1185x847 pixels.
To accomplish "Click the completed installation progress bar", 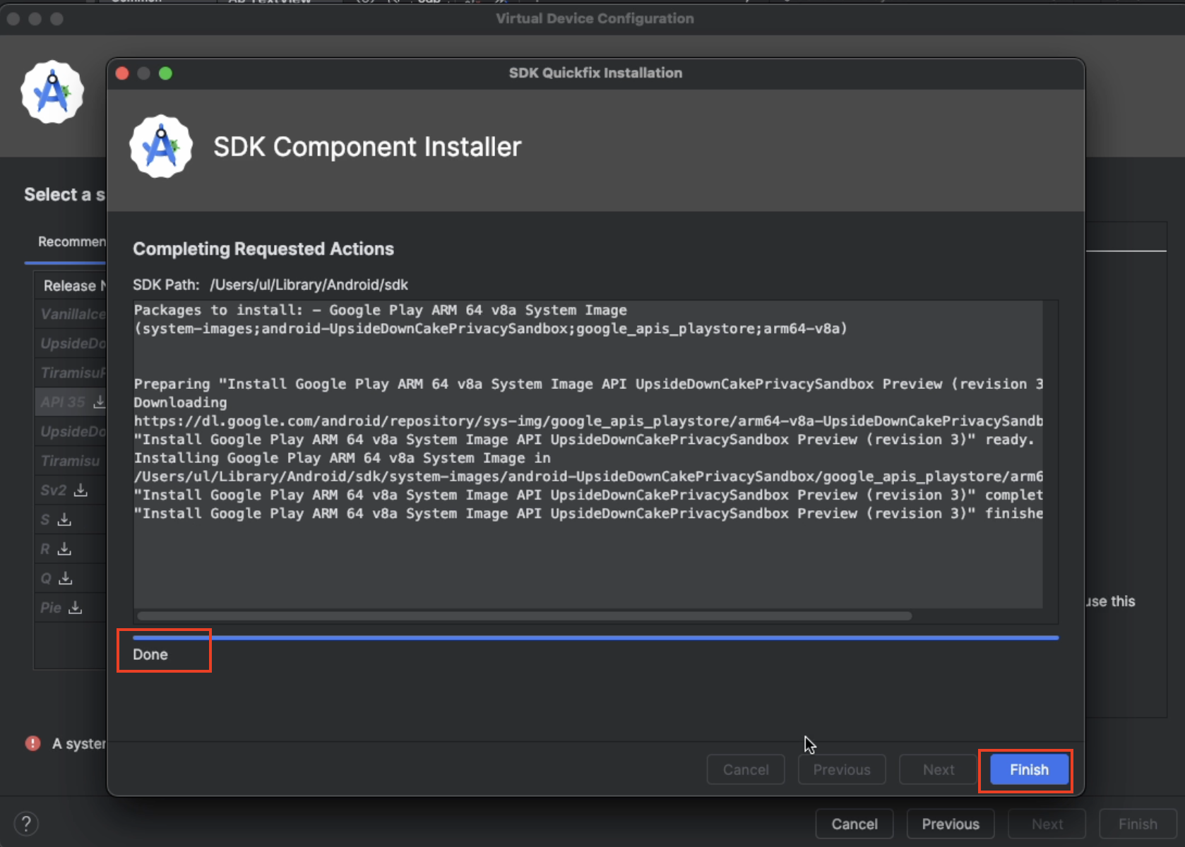I will (x=595, y=637).
